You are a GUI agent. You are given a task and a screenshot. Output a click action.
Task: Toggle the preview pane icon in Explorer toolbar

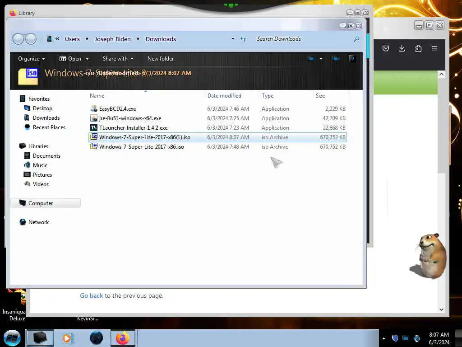point(336,59)
